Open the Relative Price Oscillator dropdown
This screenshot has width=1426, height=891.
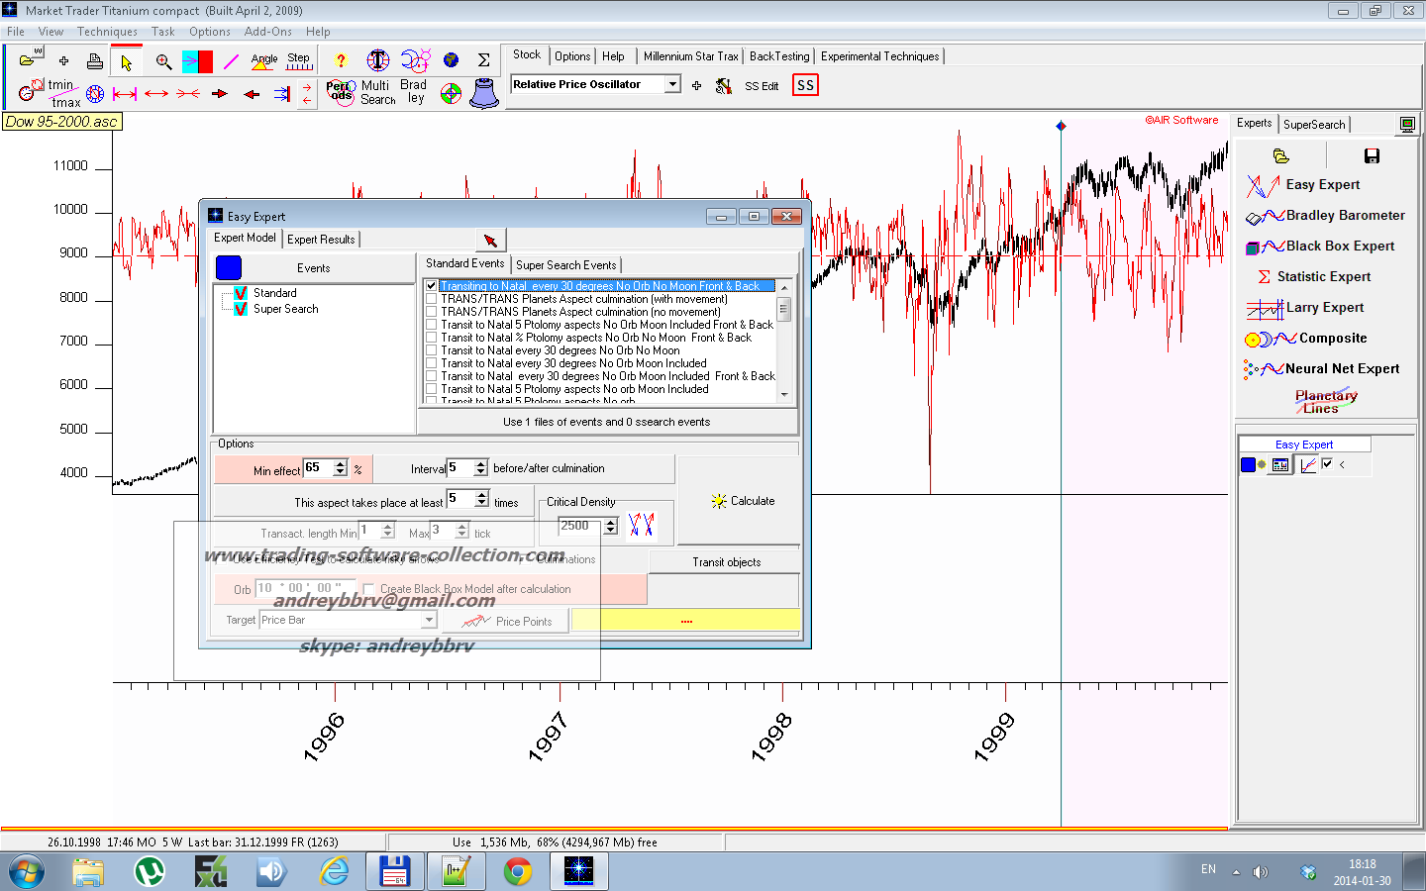[672, 85]
